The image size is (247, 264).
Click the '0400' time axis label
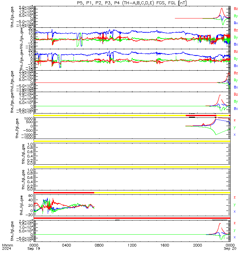tap(67, 245)
